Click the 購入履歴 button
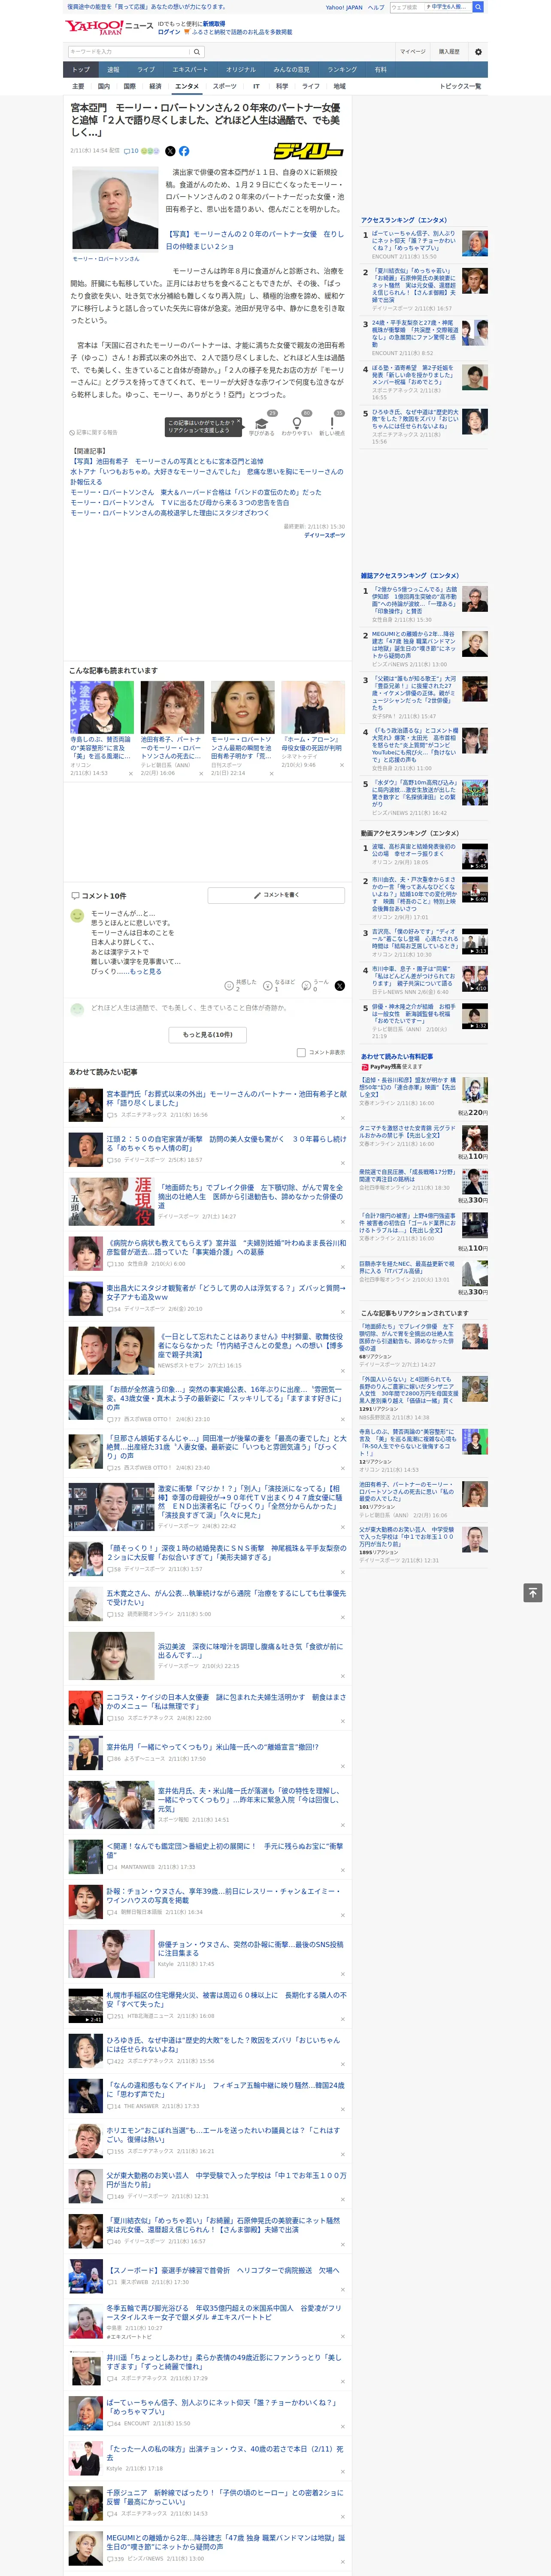 tap(449, 52)
